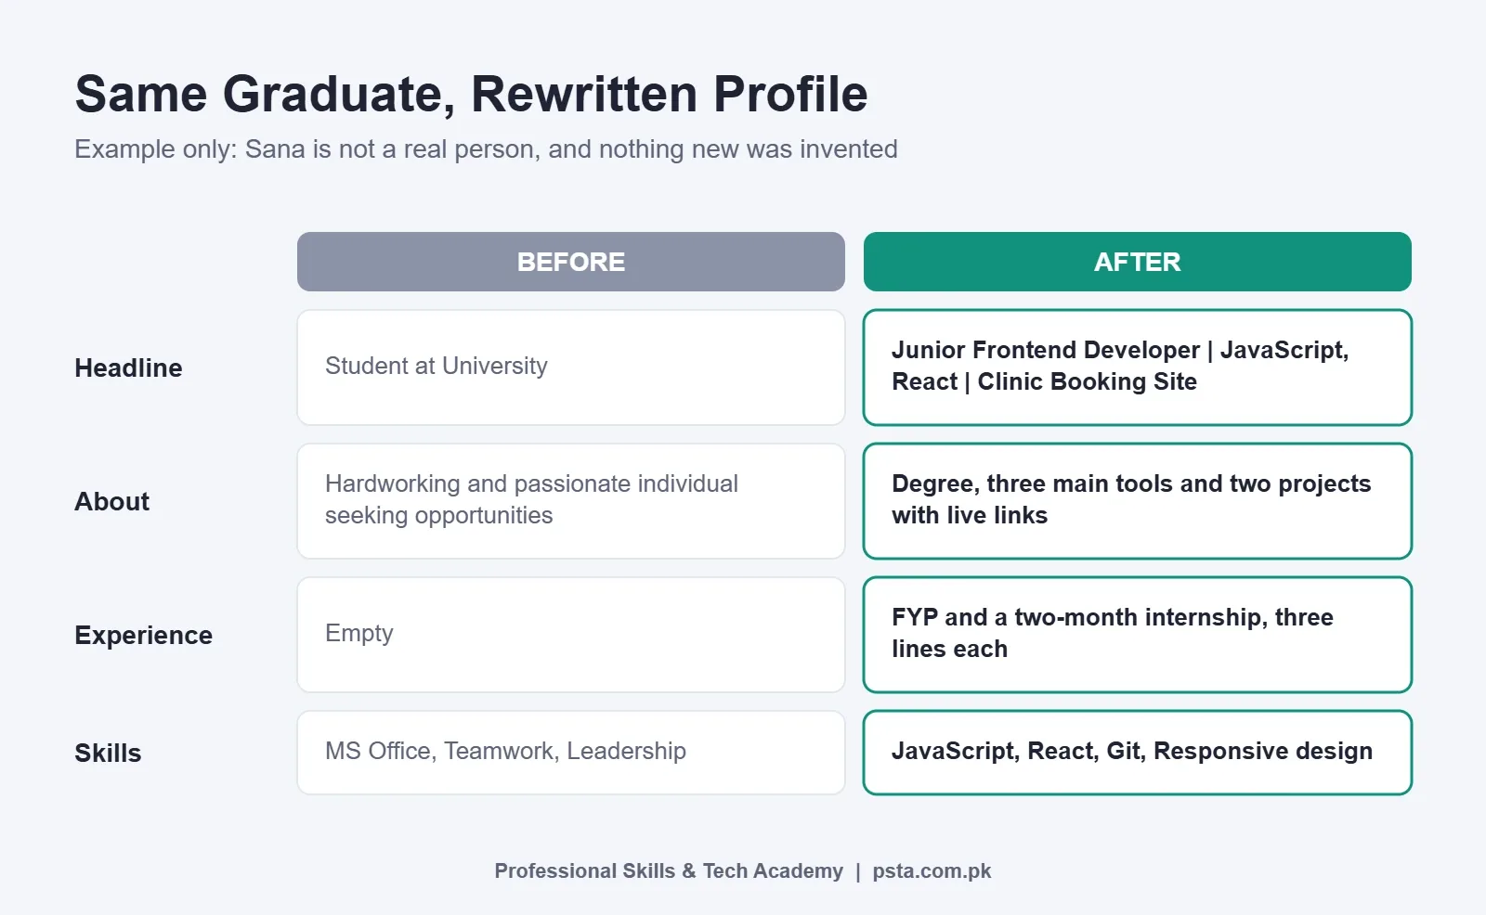Click the 'JavaScript, React, Git, Responsive design' card
This screenshot has height=915, width=1486.
pos(1138,753)
